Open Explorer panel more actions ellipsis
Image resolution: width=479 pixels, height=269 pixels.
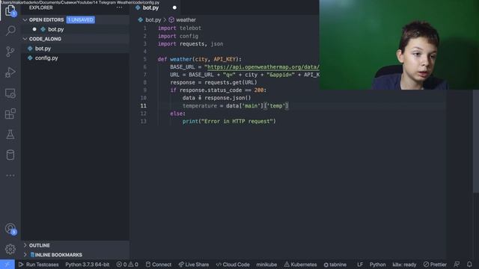[x=119, y=7]
